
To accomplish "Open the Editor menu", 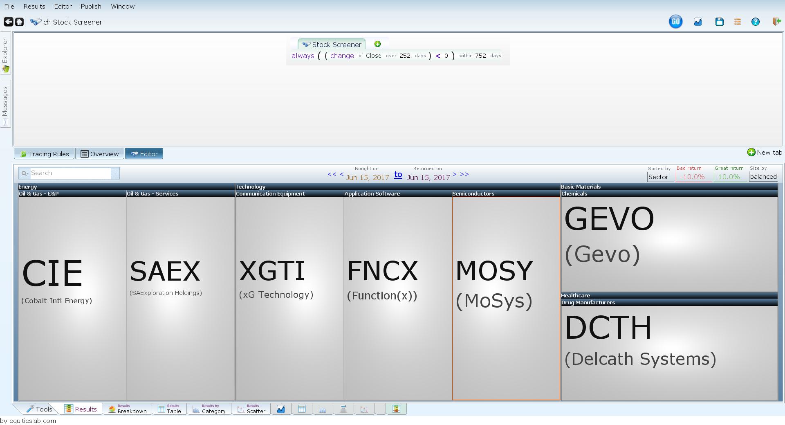I will (x=63, y=7).
